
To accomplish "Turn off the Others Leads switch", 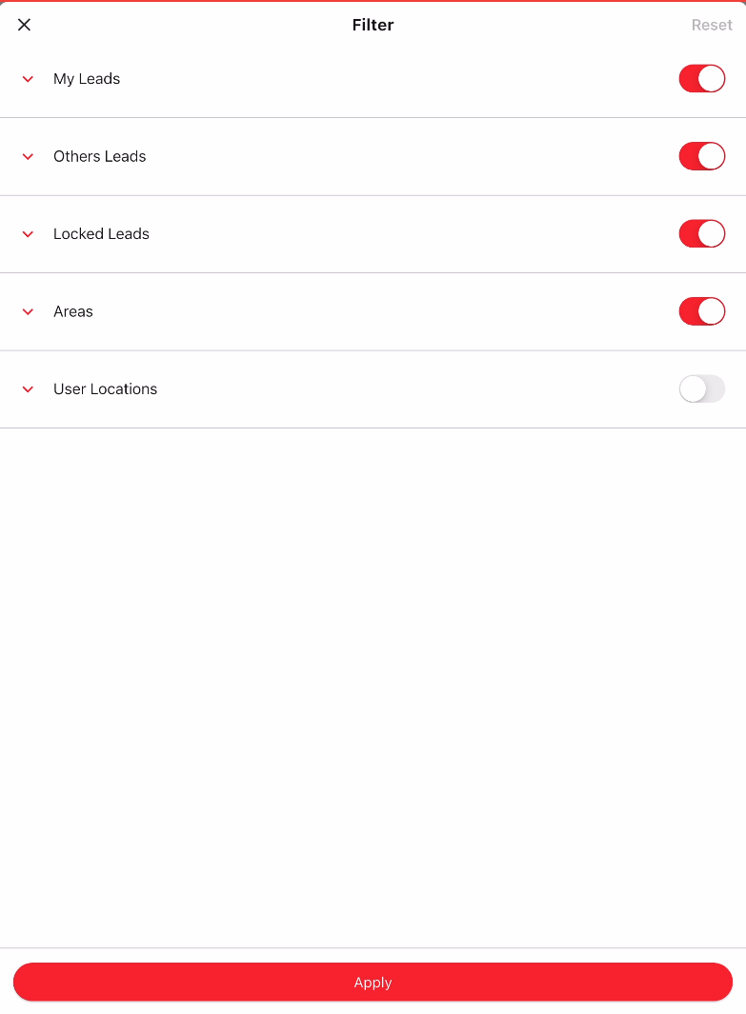I will click(x=701, y=156).
